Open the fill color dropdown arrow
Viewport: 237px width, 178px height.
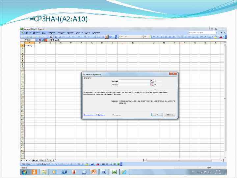(218, 37)
